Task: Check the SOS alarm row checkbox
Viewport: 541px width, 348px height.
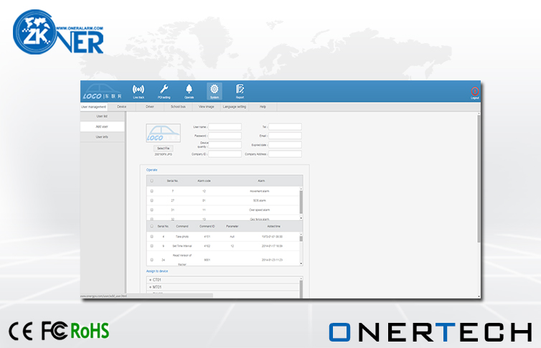Action: tap(152, 200)
